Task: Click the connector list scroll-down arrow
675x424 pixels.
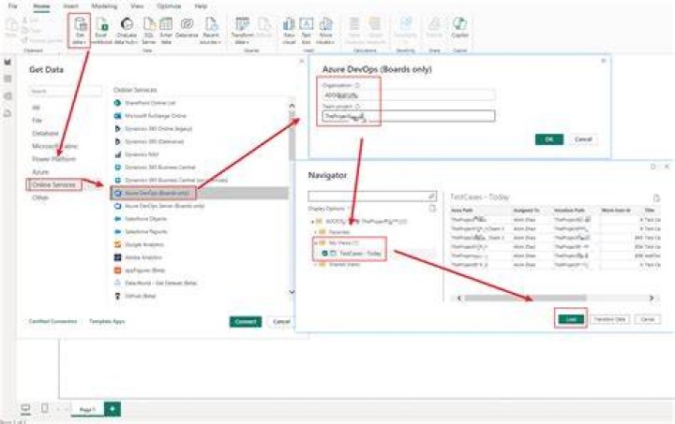Action: [292, 292]
